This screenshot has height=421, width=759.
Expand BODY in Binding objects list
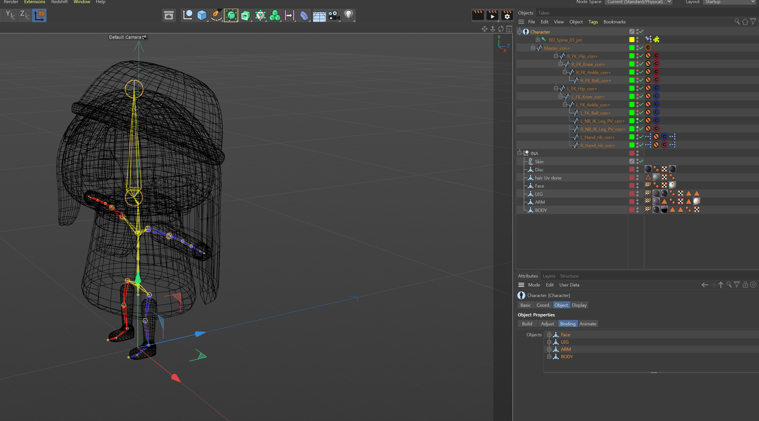(549, 357)
